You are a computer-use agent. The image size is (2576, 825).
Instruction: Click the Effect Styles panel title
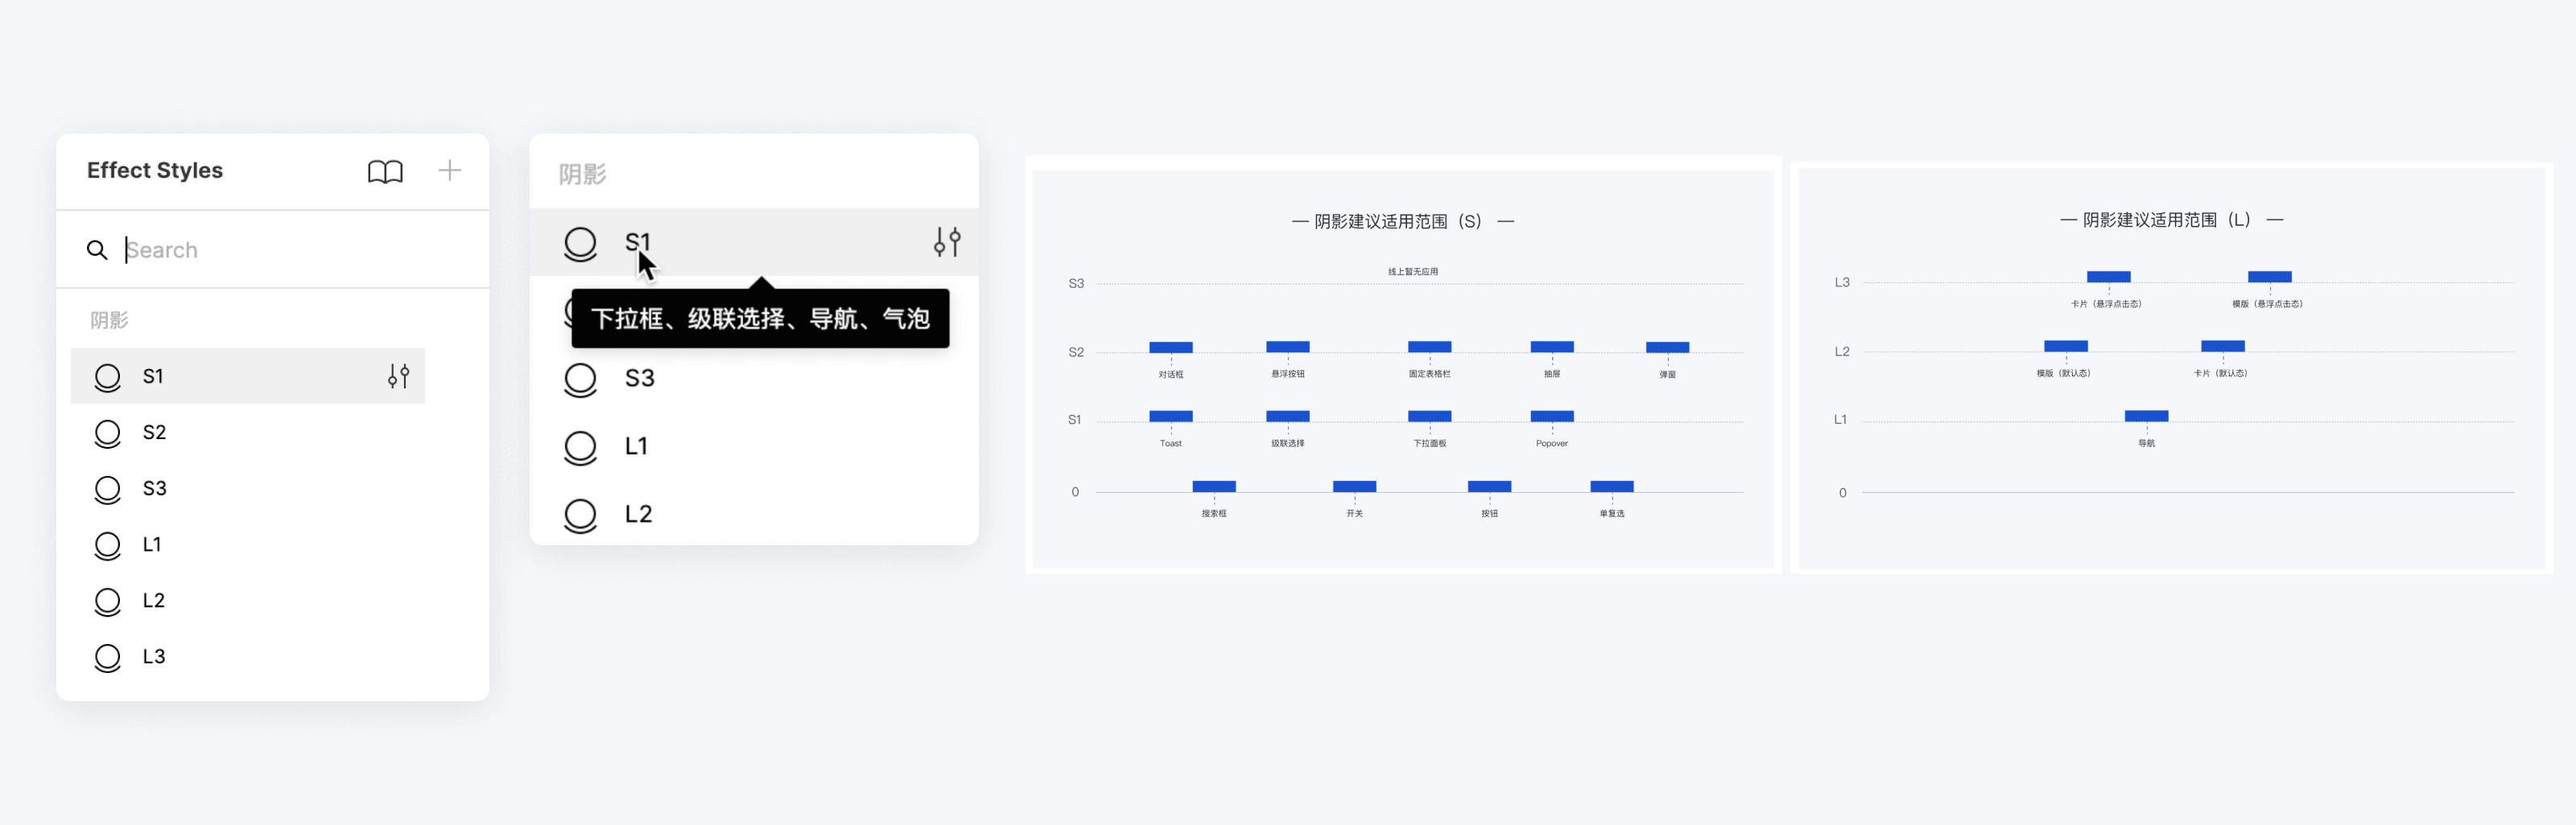pyautogui.click(x=155, y=170)
